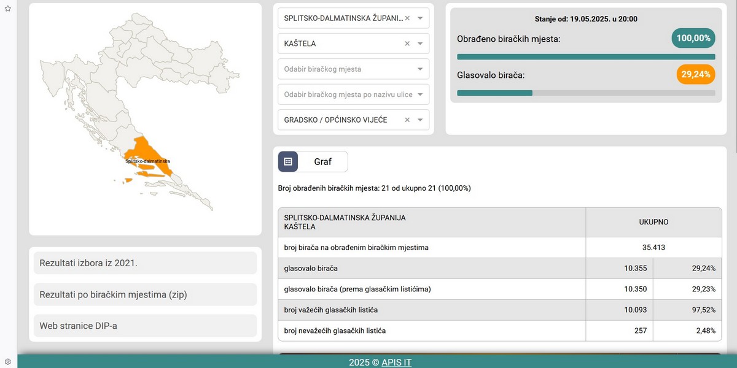Expand the Kaštela city dropdown

click(x=419, y=43)
